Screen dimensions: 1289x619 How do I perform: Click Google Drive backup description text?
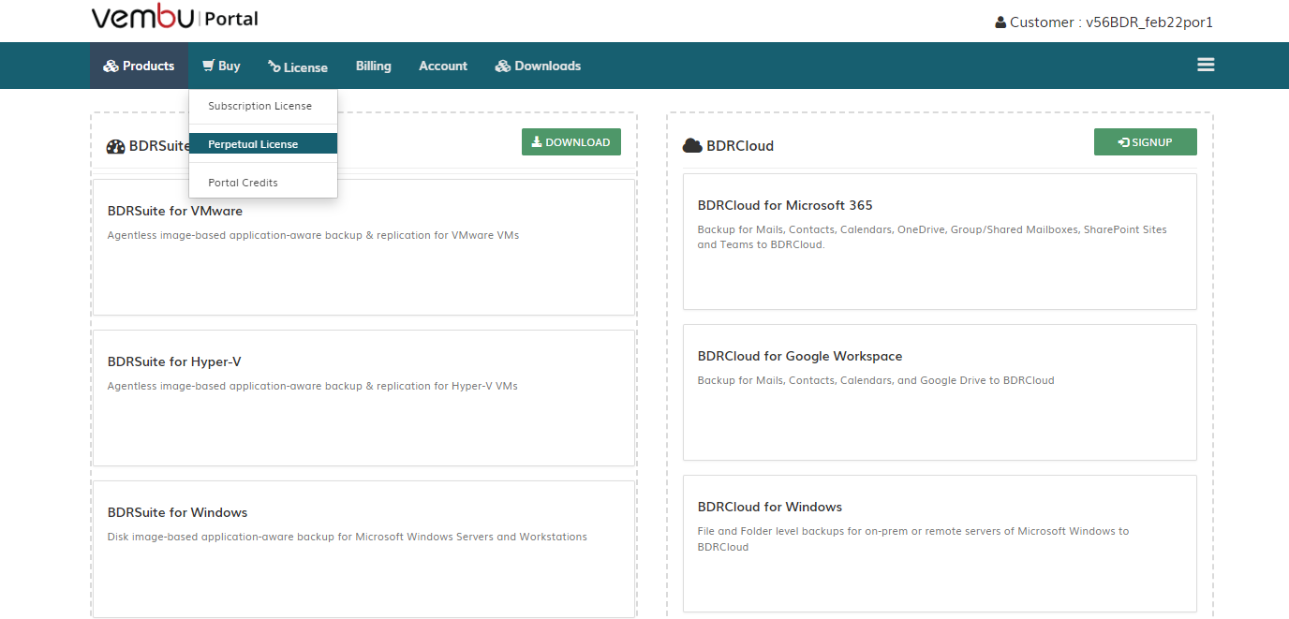pyautogui.click(x=876, y=380)
